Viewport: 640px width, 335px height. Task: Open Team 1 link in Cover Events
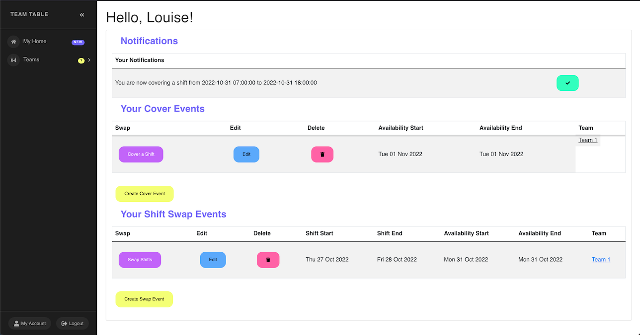pyautogui.click(x=588, y=140)
